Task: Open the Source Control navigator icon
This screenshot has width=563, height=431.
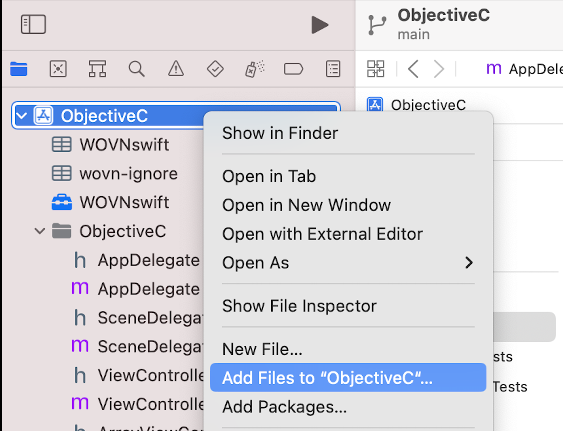Action: click(x=58, y=69)
